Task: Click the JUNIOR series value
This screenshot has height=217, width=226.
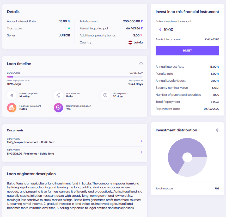Action: pyautogui.click(x=64, y=35)
